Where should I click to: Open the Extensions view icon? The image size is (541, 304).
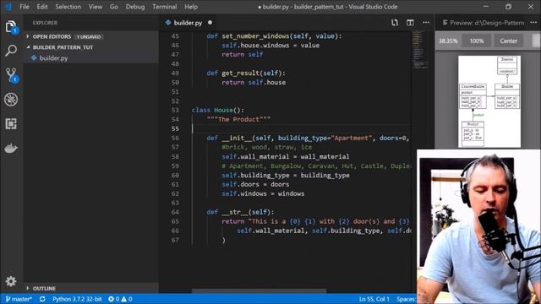pyautogui.click(x=11, y=124)
